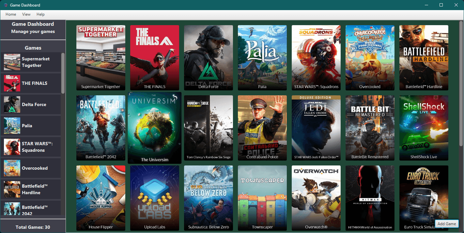Click the main game grid vertical scrollbar
464x233 pixels.
(461, 84)
